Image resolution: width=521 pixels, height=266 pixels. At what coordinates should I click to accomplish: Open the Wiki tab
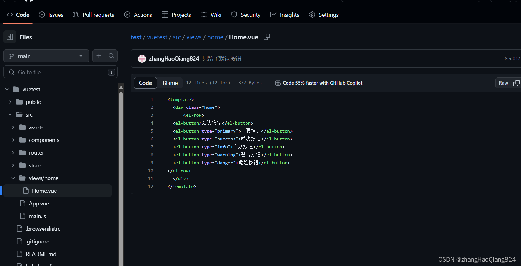pos(211,15)
